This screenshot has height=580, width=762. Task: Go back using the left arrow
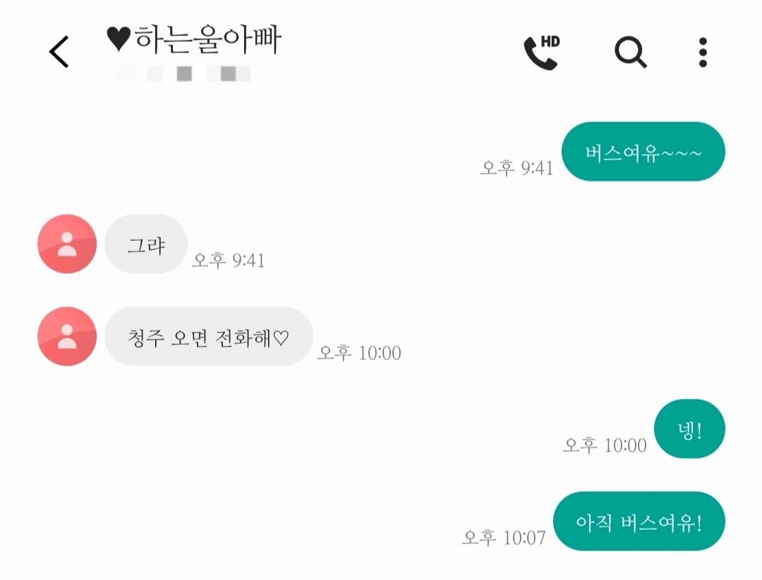click(59, 52)
